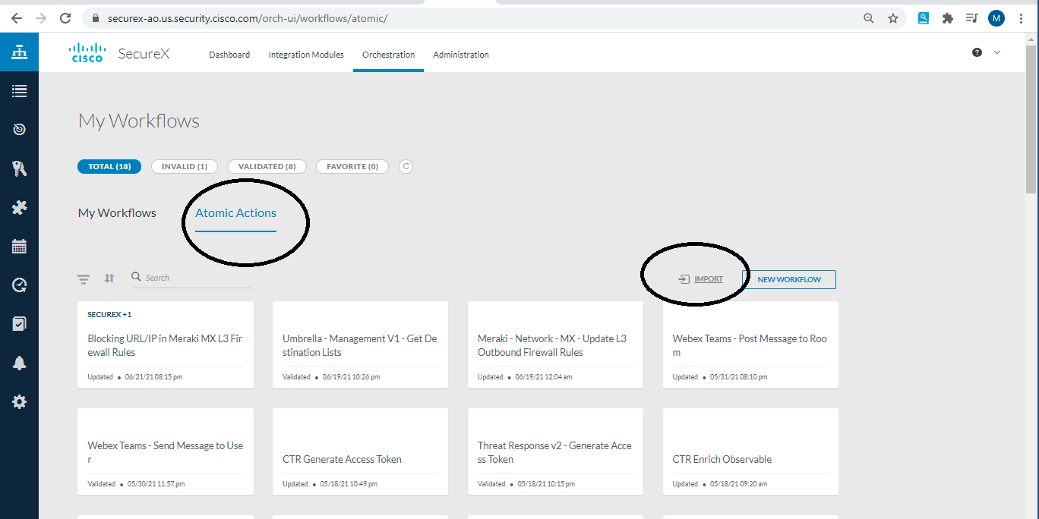Click the 05/18/21 09:20 am updated timestamp
Image resolution: width=1039 pixels, height=519 pixels.
point(738,484)
